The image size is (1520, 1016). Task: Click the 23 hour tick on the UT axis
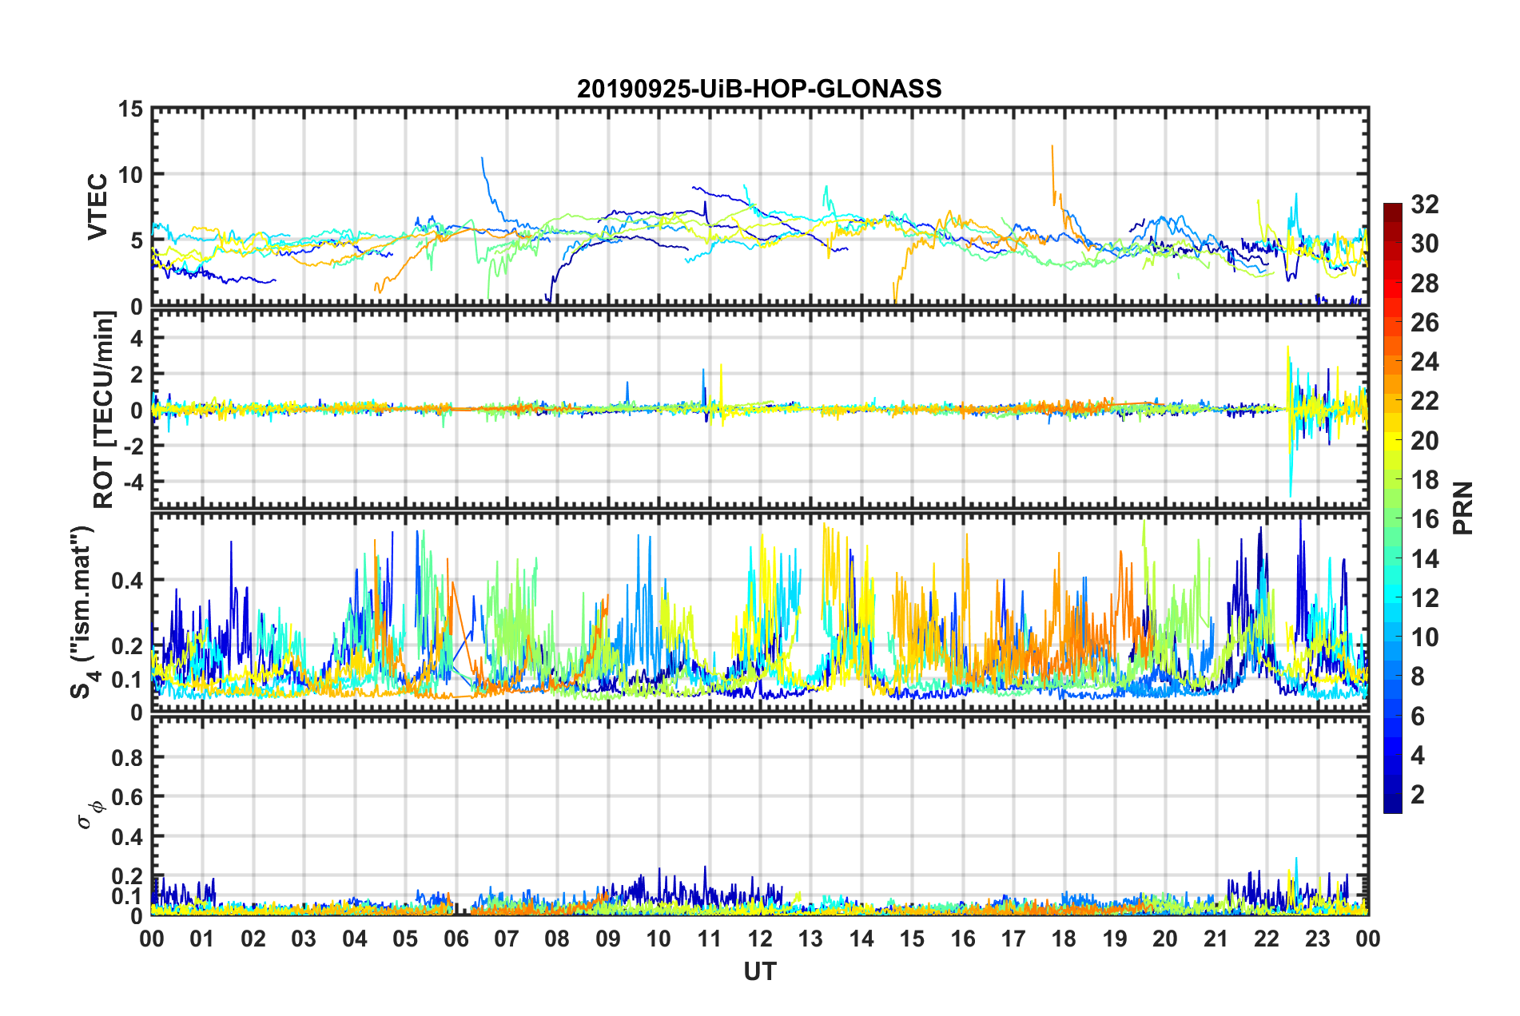pyautogui.click(x=1317, y=939)
